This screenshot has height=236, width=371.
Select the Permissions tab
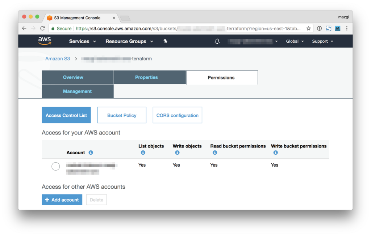pyautogui.click(x=222, y=77)
